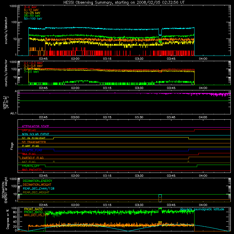Click the yellow 12-25 keV legend entry
Screen dimensions: 234x234
point(32,13)
